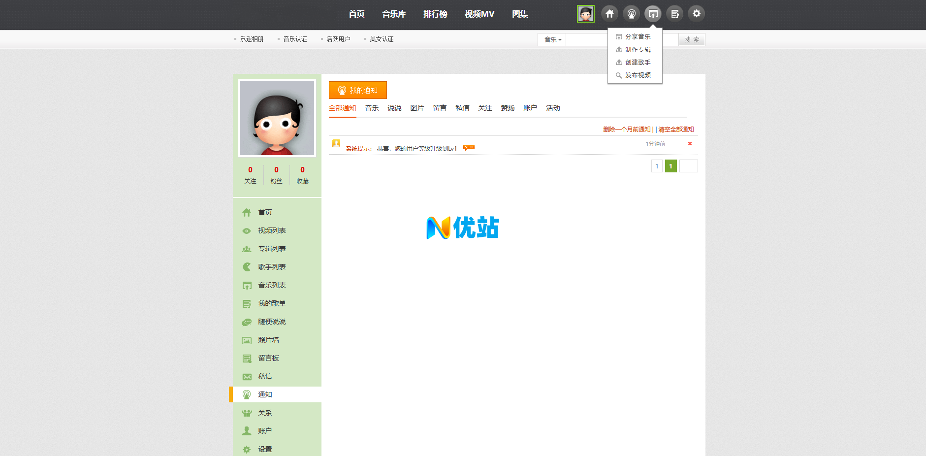Expand the 音乐 search type dropdown
The image size is (926, 456).
pyautogui.click(x=552, y=39)
